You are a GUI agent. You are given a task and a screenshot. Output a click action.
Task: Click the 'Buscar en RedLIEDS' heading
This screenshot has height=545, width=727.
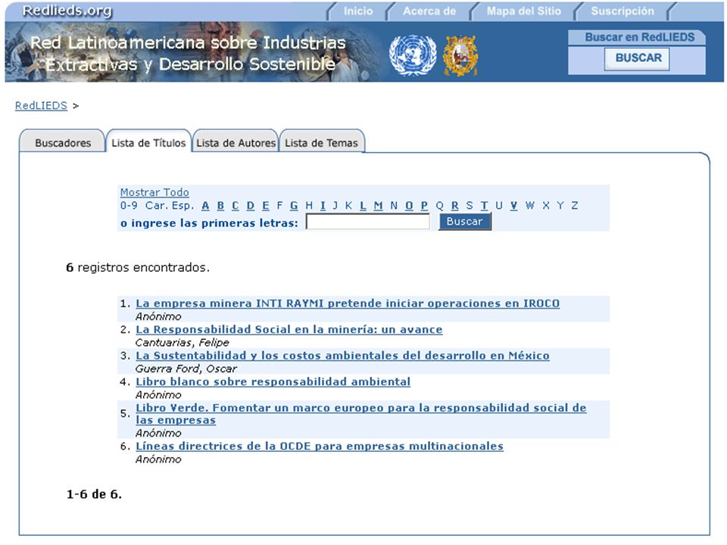coord(639,37)
